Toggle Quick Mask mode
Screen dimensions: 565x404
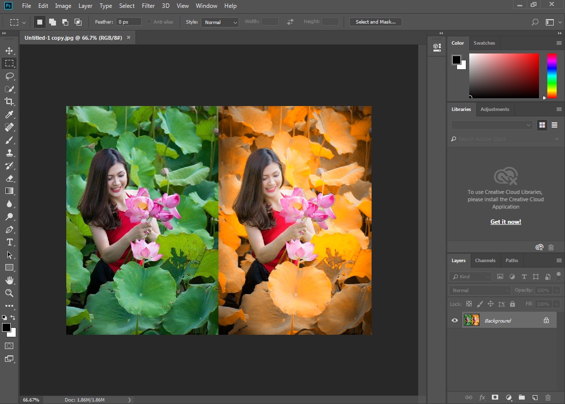[x=9, y=346]
